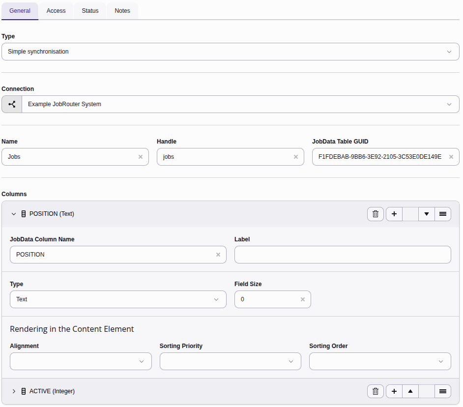The height and width of the screenshot is (407, 463).
Task: Expand the ACTIVE (Integer) column
Action: tap(14, 391)
